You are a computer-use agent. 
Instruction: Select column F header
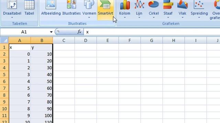(x=130, y=40)
